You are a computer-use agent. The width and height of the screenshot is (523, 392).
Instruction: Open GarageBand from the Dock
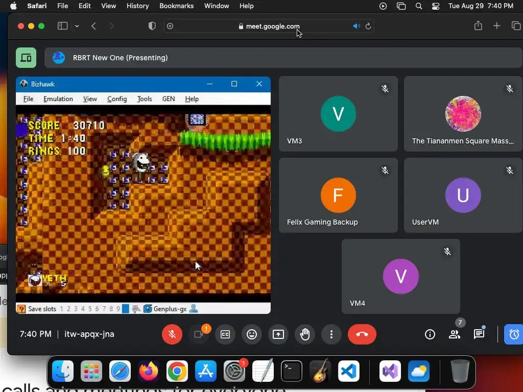320,371
